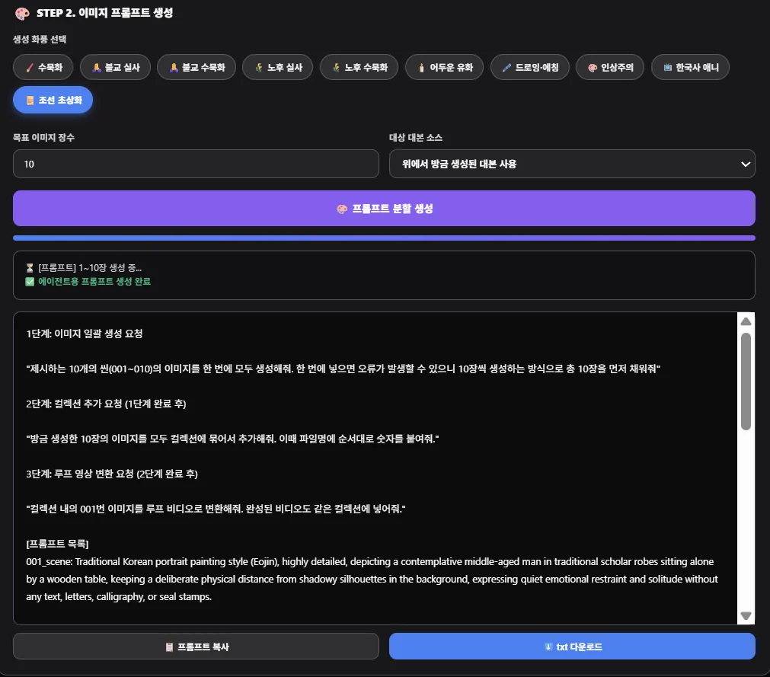Click the txt 다운로드 button
The image size is (770, 677).
pyautogui.click(x=572, y=647)
